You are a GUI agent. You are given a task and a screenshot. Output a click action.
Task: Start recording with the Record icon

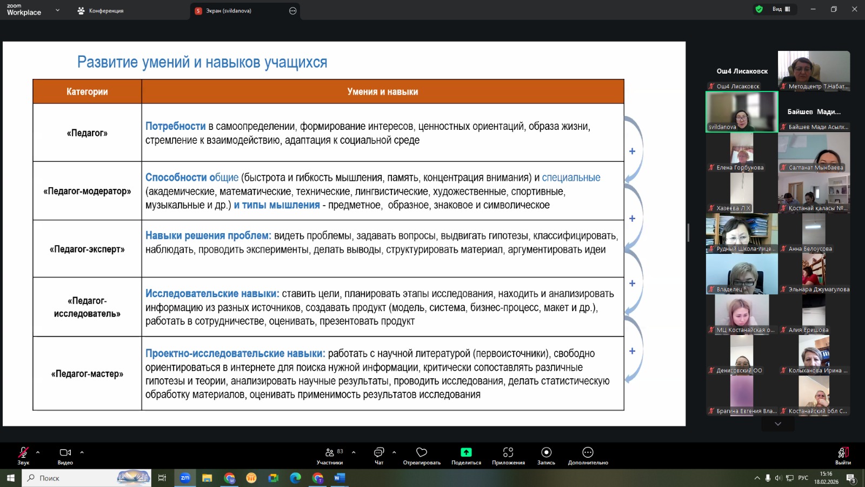pos(546,452)
